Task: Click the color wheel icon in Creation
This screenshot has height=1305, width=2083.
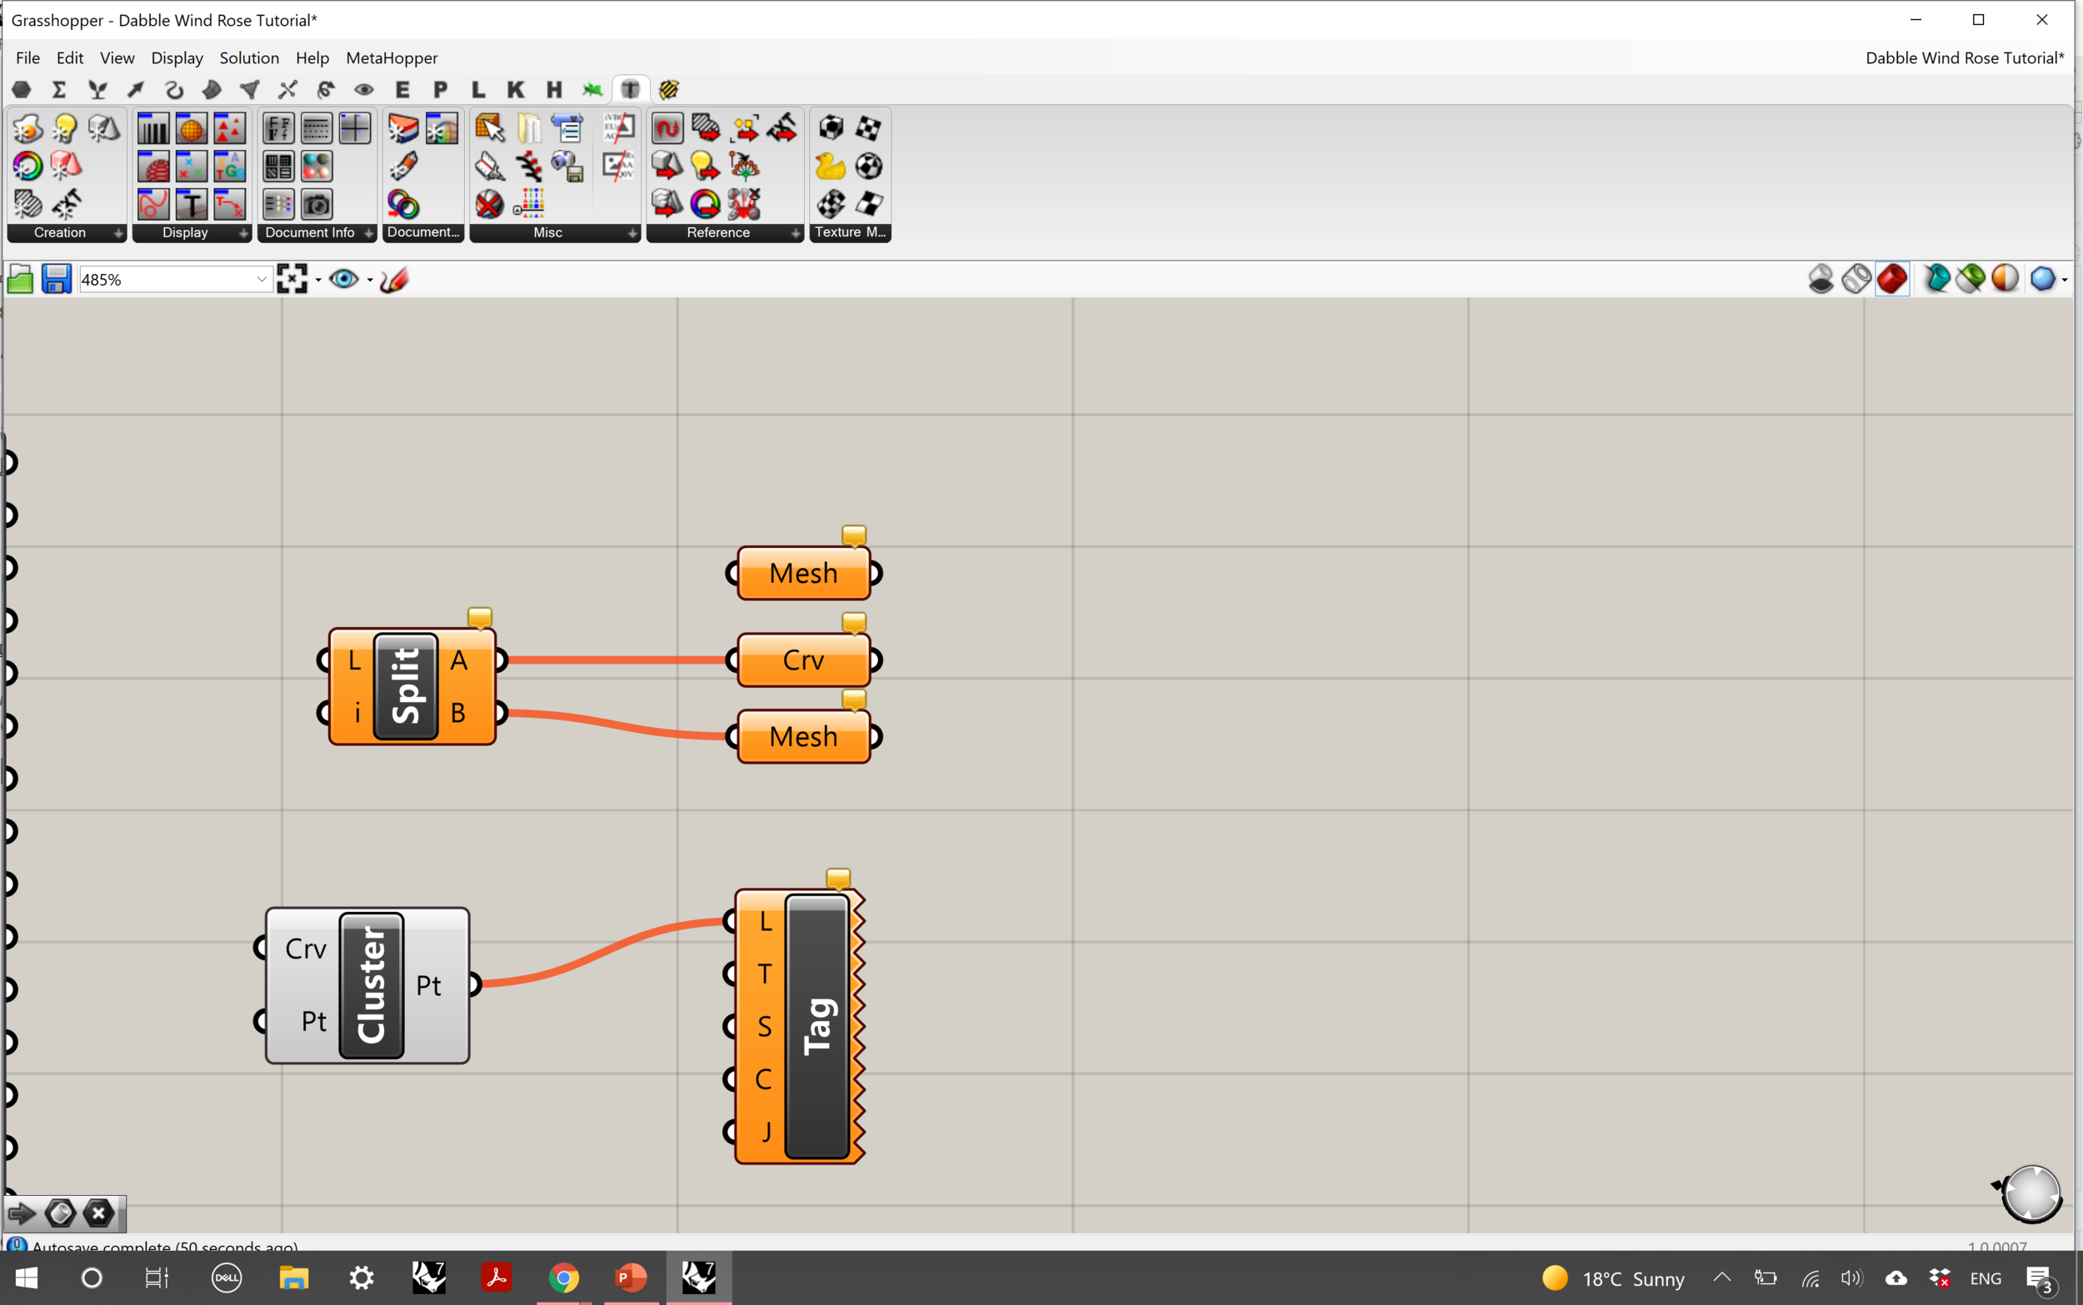Action: 27,166
